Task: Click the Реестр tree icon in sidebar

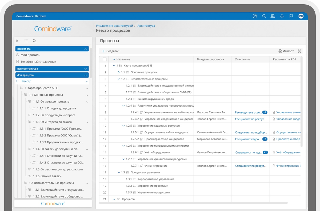Action: (18, 81)
